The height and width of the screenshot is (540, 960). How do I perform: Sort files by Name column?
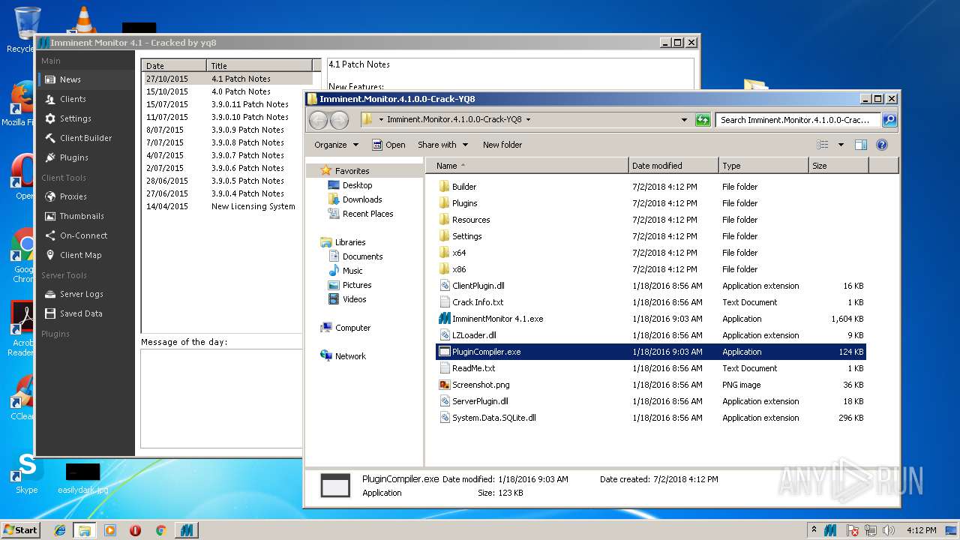(526, 166)
